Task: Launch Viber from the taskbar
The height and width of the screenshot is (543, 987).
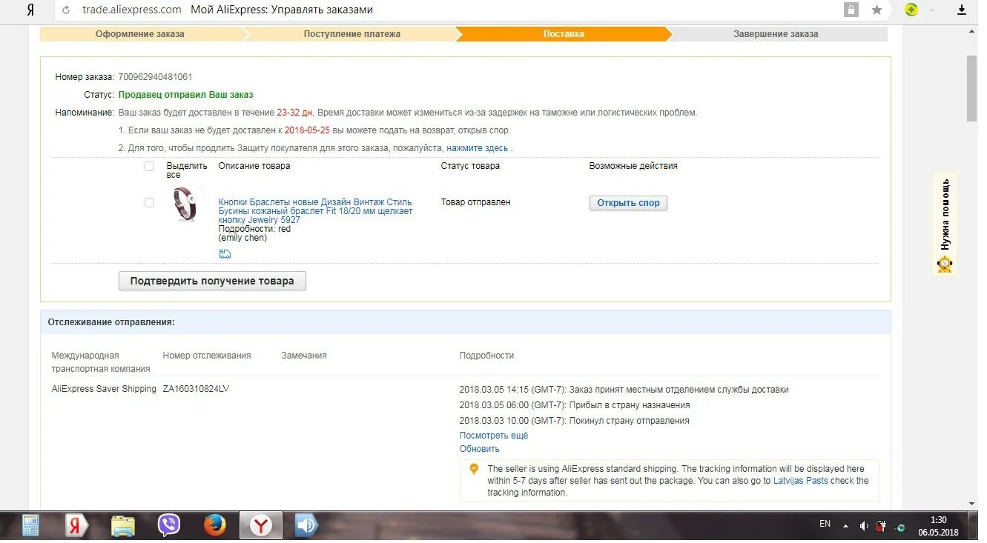Action: point(169,526)
